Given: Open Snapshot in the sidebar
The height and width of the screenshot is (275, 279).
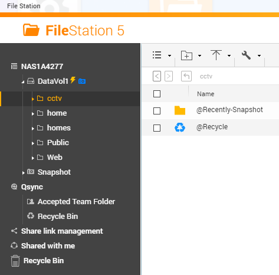Looking at the screenshot, I should coord(54,172).
